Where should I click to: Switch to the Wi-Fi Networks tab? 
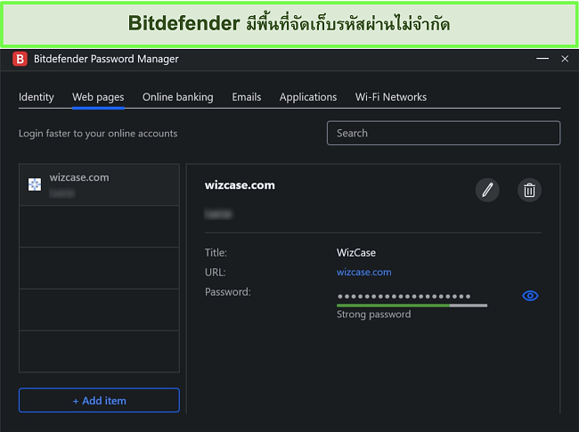(x=391, y=97)
